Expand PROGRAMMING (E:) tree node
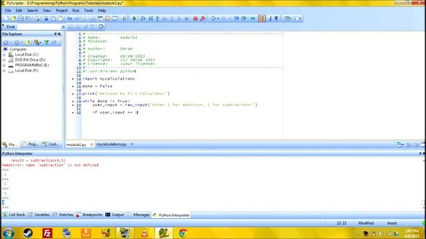Image resolution: width=426 pixels, height=239 pixels. pyautogui.click(x=4, y=65)
